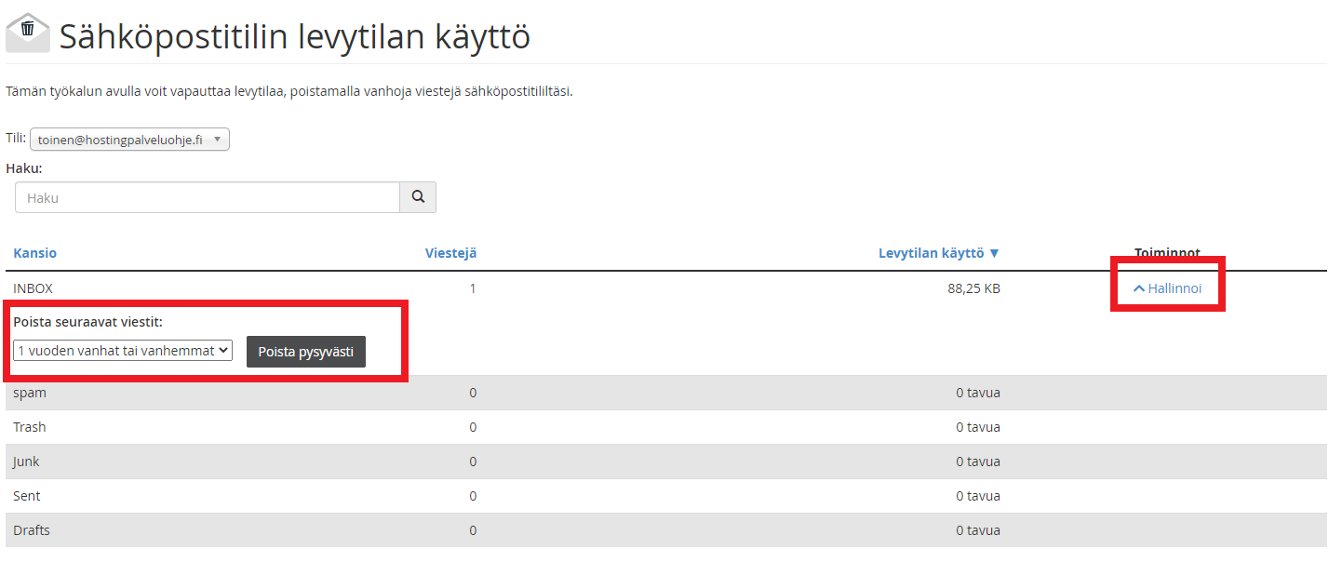
Task: Click into the Haku search field
Action: (x=208, y=197)
